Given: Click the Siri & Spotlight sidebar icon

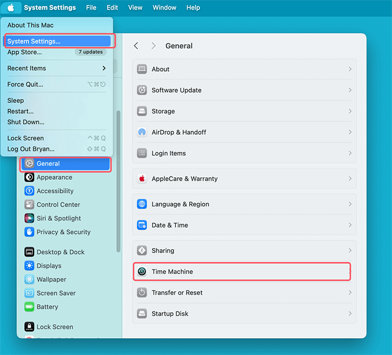Looking at the screenshot, I should (29, 218).
